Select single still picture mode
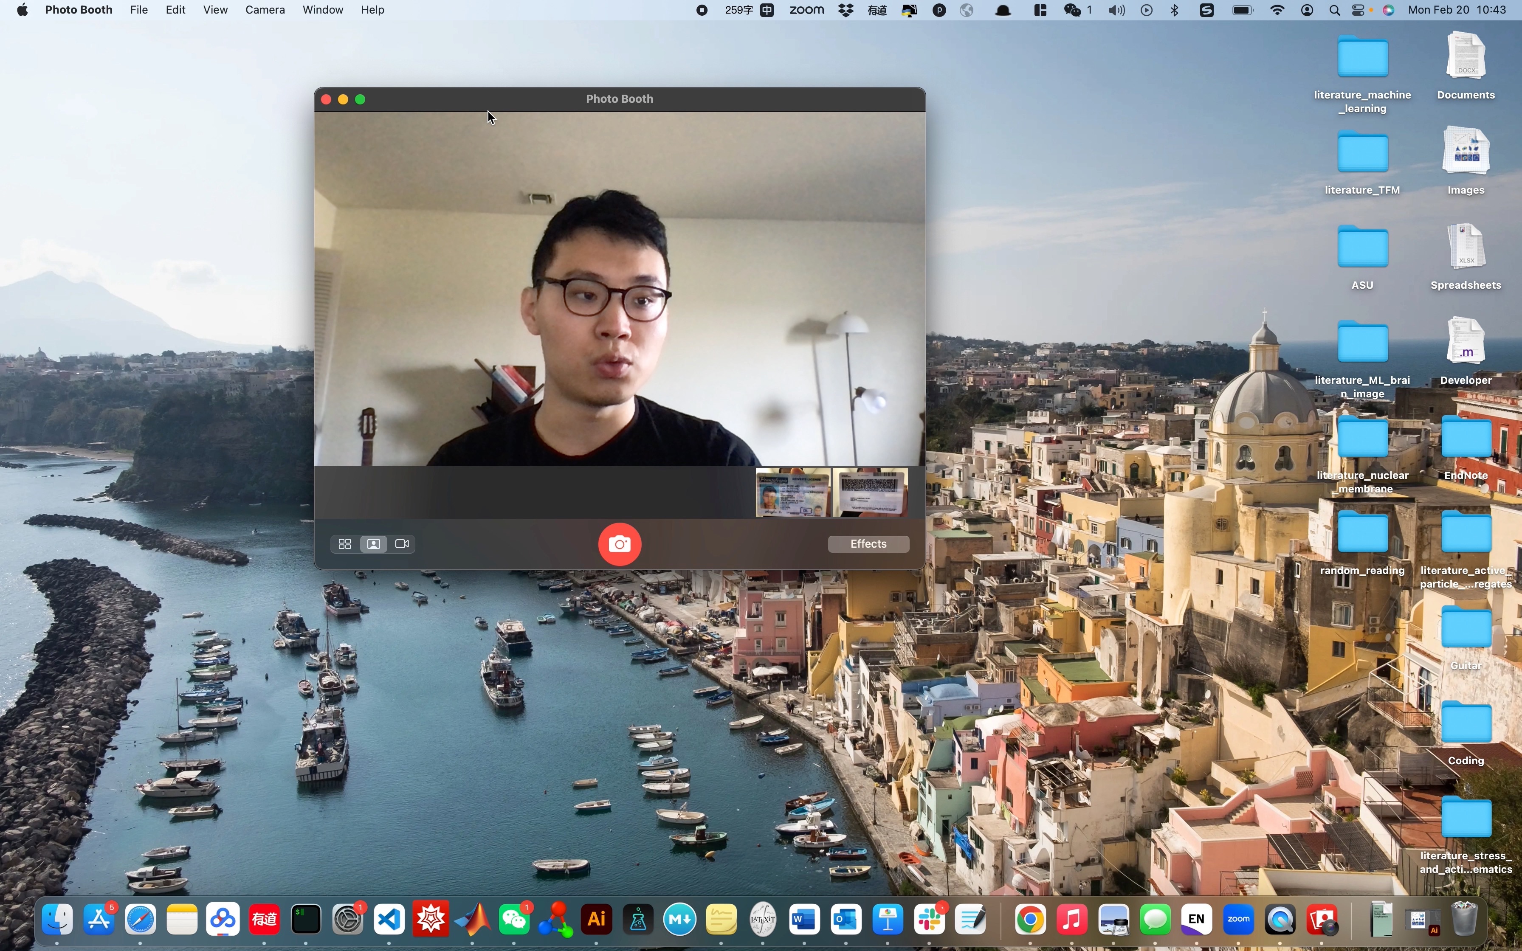 pos(374,544)
